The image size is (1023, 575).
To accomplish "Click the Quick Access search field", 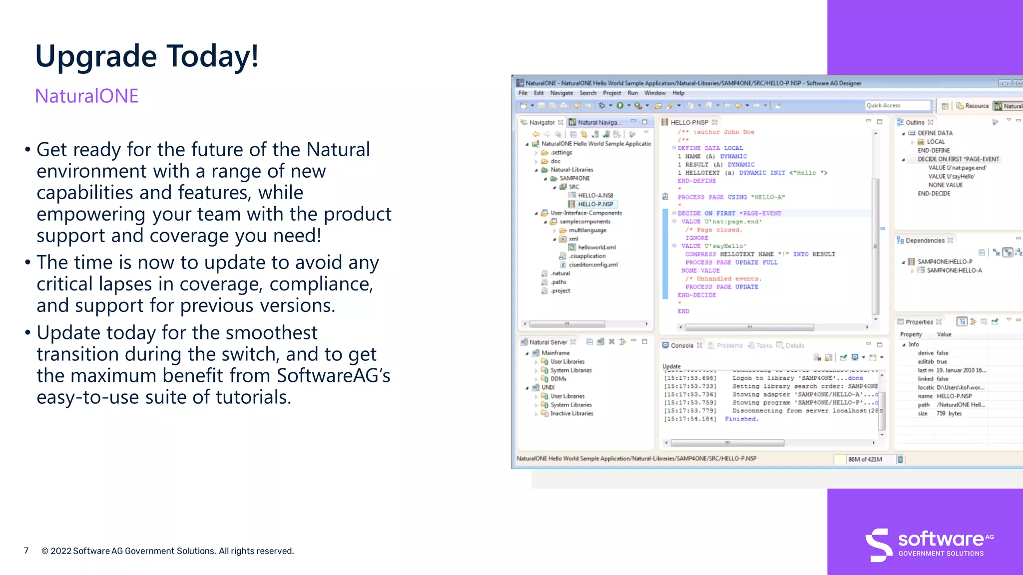I will tap(897, 105).
